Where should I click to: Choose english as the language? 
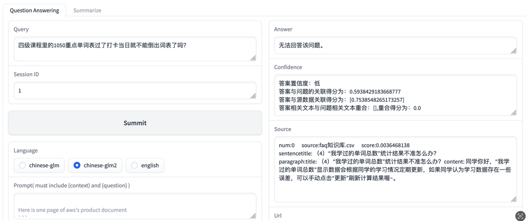click(145, 165)
